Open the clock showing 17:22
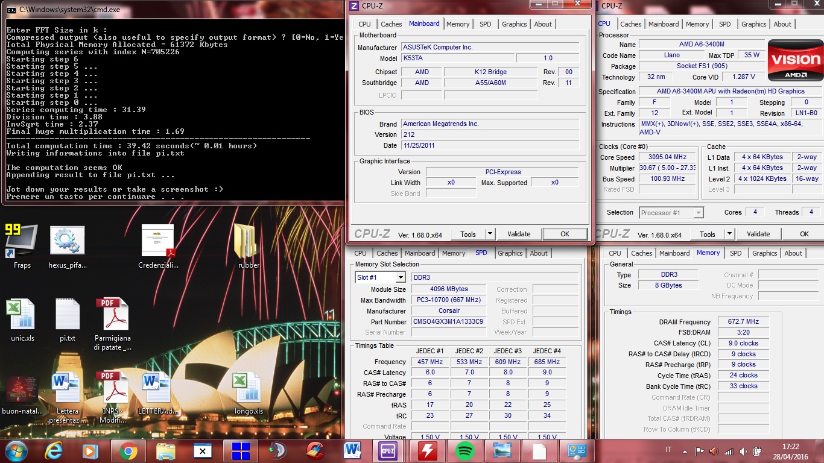 point(790,451)
